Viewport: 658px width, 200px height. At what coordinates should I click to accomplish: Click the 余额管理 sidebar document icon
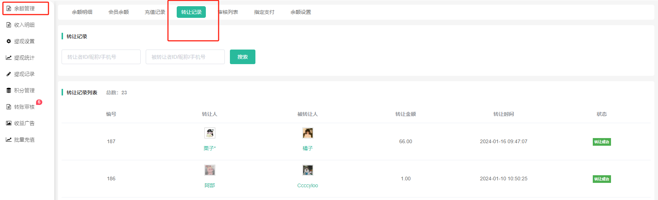[x=9, y=8]
